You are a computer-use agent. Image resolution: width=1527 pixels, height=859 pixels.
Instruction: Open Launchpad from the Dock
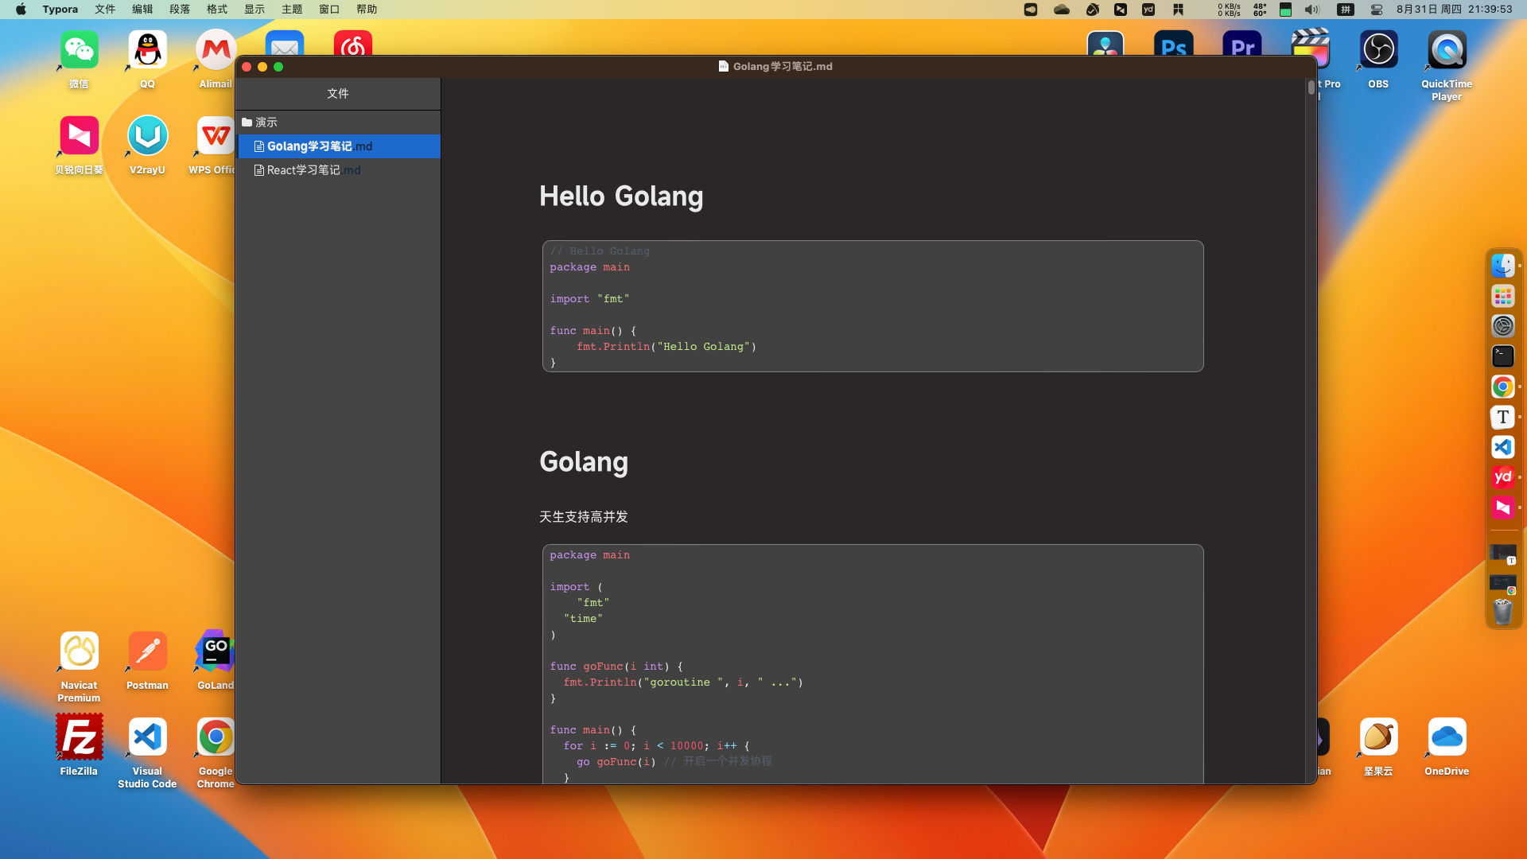pyautogui.click(x=1502, y=296)
